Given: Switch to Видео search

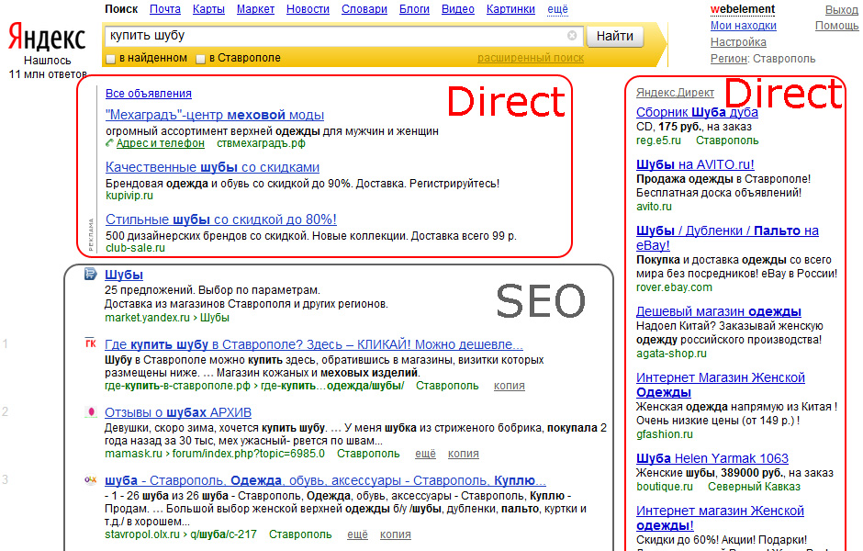Looking at the screenshot, I should tap(458, 9).
